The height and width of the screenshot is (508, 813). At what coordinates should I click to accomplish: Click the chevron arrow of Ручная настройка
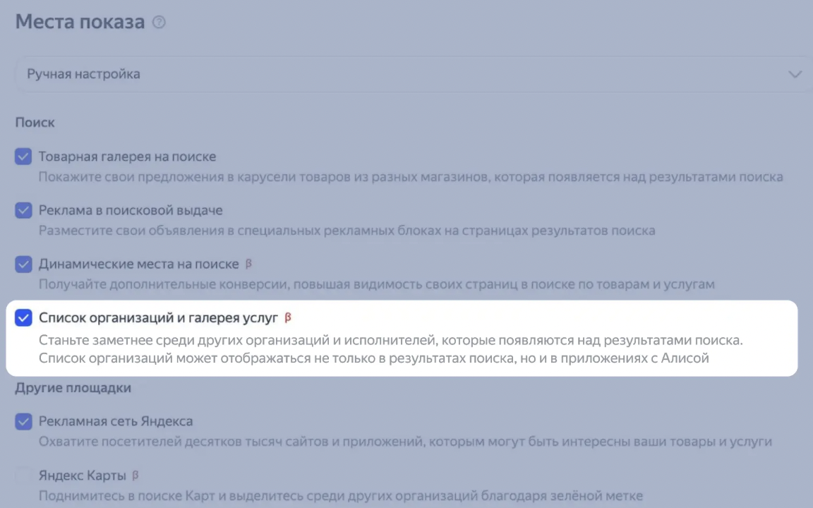[795, 75]
